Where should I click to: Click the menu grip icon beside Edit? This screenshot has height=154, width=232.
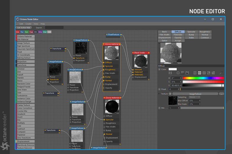point(17,24)
